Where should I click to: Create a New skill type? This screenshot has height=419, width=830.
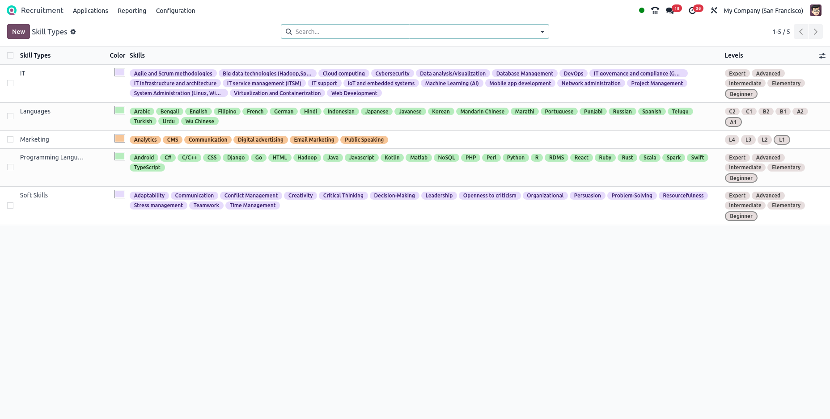point(18,32)
